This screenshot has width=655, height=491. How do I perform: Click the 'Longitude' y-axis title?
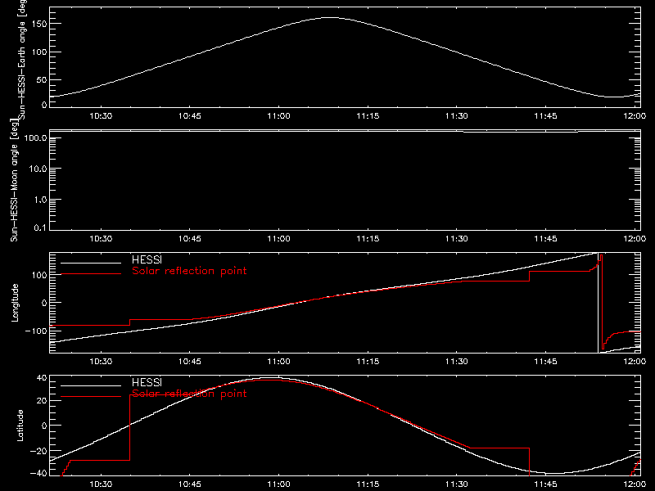[x=15, y=303]
